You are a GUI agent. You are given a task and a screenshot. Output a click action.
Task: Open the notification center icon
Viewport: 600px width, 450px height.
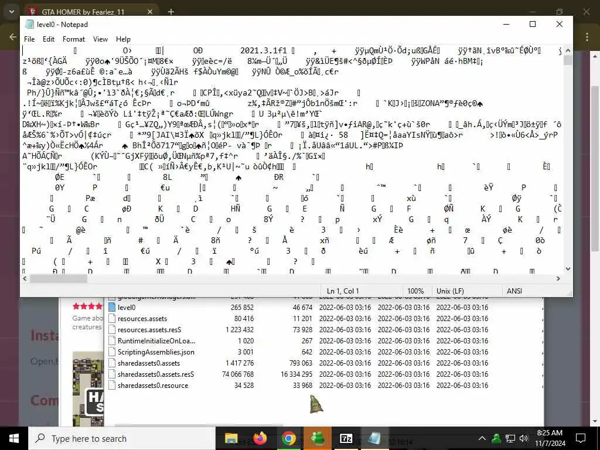pos(581,438)
